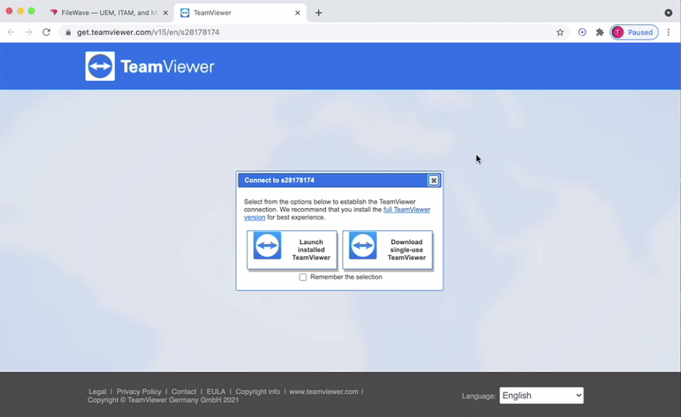Close the FileWave tab
The width and height of the screenshot is (681, 417).
click(165, 13)
